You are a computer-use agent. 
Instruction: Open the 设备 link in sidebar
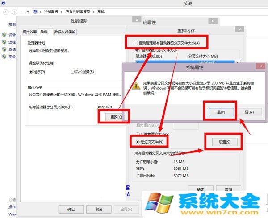tap(12, 35)
